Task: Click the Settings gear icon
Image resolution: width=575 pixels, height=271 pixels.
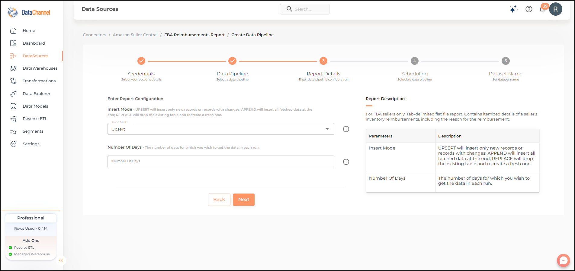Action: pos(13,144)
